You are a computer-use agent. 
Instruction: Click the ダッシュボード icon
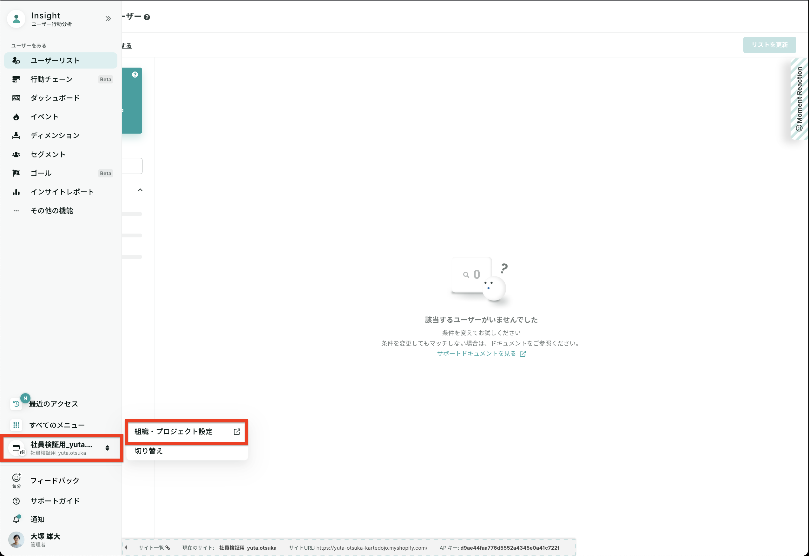[16, 98]
